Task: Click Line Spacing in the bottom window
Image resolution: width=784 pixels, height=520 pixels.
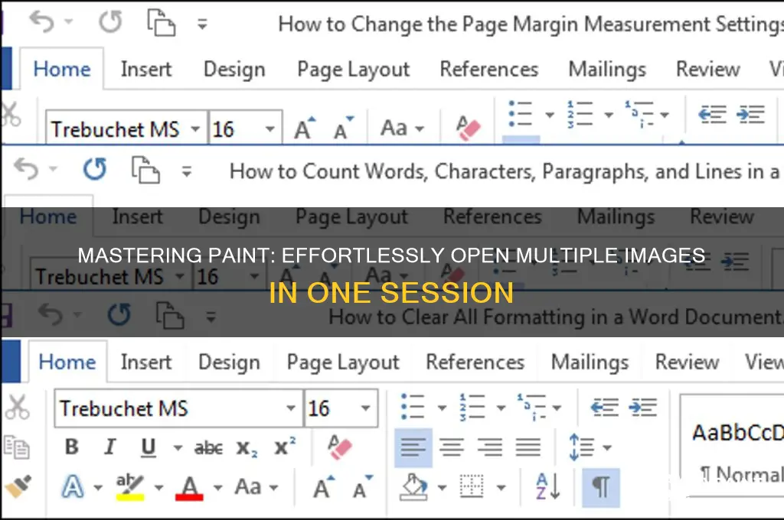Action: [x=582, y=447]
